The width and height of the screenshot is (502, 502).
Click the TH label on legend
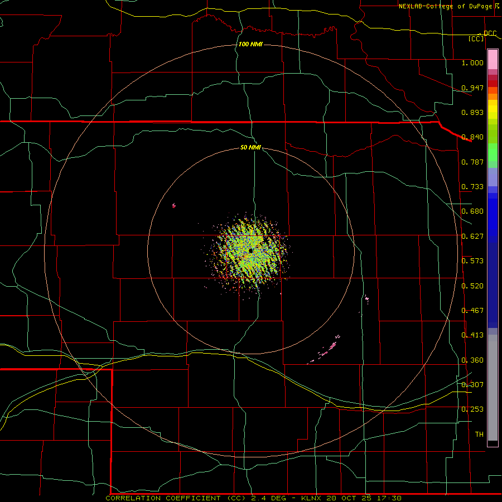point(479,435)
